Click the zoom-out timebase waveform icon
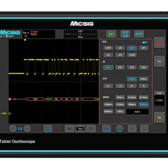 (x=70, y=129)
